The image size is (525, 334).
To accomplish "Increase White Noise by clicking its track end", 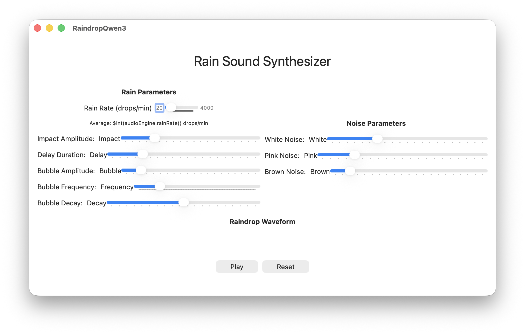I will point(484,139).
